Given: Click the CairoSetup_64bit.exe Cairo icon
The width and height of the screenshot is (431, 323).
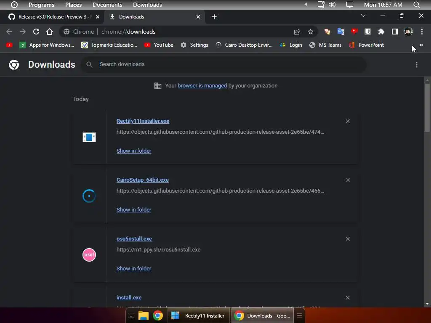Looking at the screenshot, I should (89, 196).
